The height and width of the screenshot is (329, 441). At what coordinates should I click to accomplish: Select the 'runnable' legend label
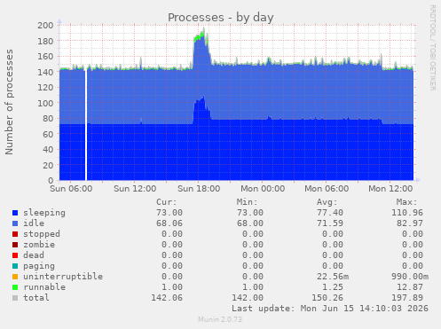tap(44, 287)
